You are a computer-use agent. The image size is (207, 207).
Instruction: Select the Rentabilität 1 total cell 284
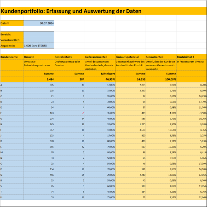69,79
